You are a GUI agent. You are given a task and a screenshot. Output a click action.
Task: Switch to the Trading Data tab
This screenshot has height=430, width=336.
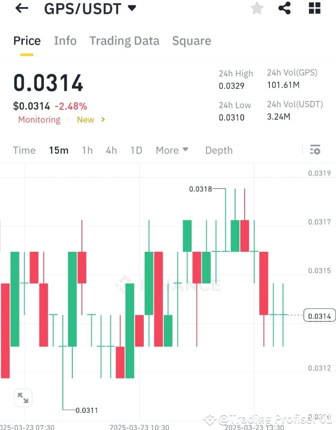124,40
